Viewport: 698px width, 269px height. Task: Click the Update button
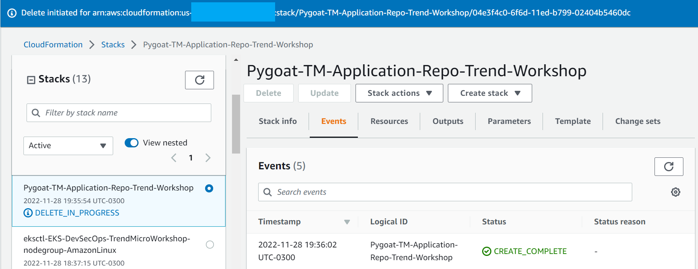[324, 93]
